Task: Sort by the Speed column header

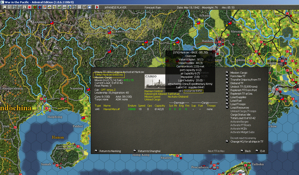Action: 142,106
